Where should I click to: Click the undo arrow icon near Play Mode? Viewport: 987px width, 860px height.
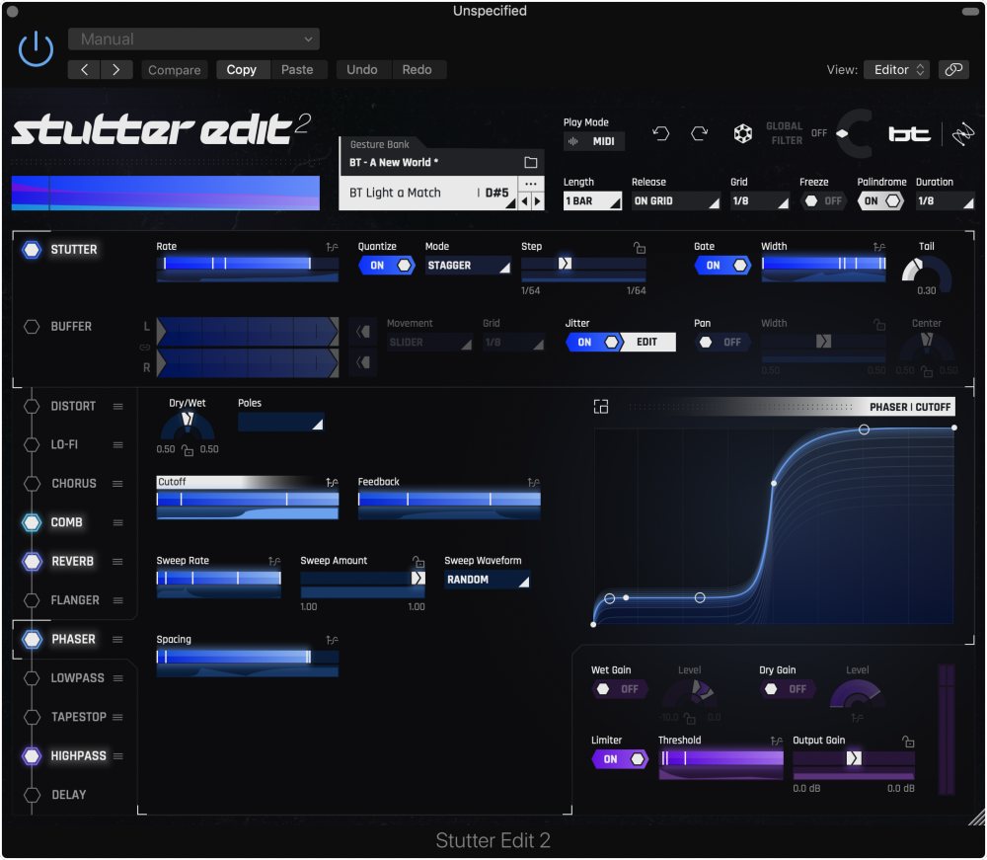pyautogui.click(x=661, y=133)
